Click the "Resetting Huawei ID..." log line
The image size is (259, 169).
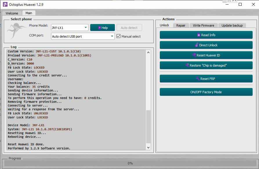tap(27, 133)
